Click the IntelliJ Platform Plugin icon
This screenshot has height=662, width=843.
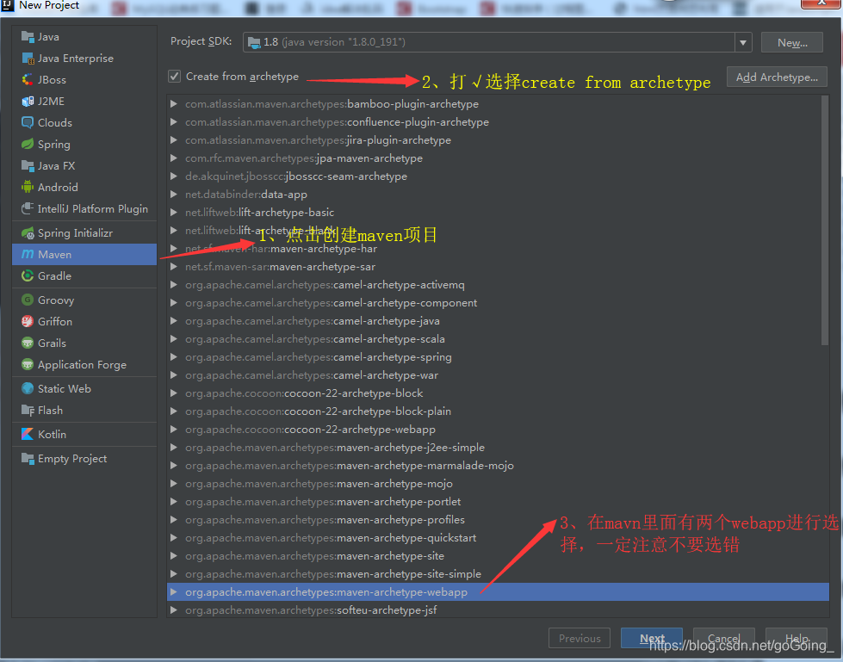pyautogui.click(x=28, y=208)
